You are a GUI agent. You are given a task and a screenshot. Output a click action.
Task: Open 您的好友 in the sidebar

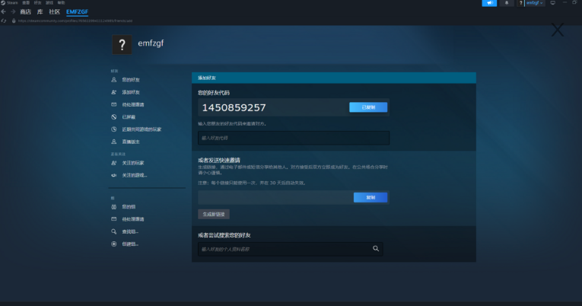[x=130, y=79]
